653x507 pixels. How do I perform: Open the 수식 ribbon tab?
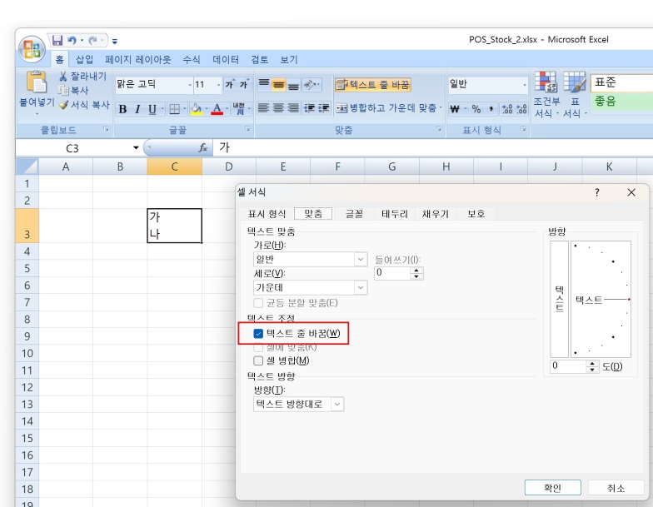click(192, 60)
